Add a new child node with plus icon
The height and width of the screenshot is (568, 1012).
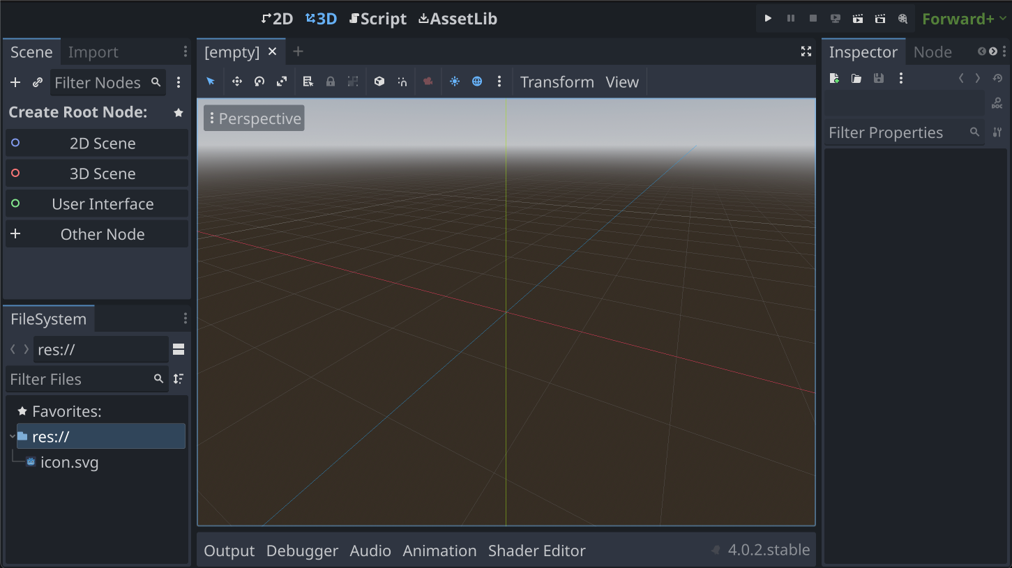click(15, 82)
